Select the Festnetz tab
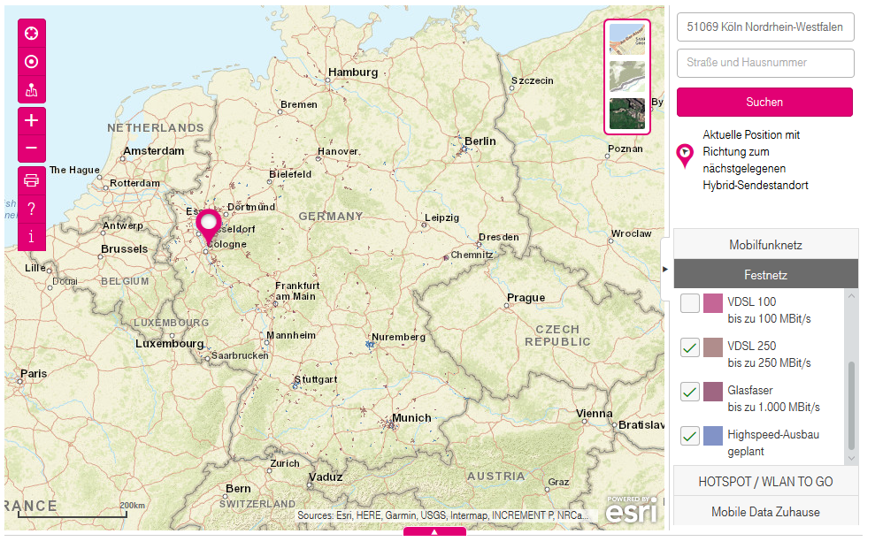This screenshot has height=549, width=875. [765, 275]
